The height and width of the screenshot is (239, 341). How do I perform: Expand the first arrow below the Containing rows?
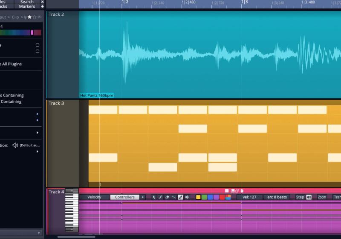click(x=38, y=114)
